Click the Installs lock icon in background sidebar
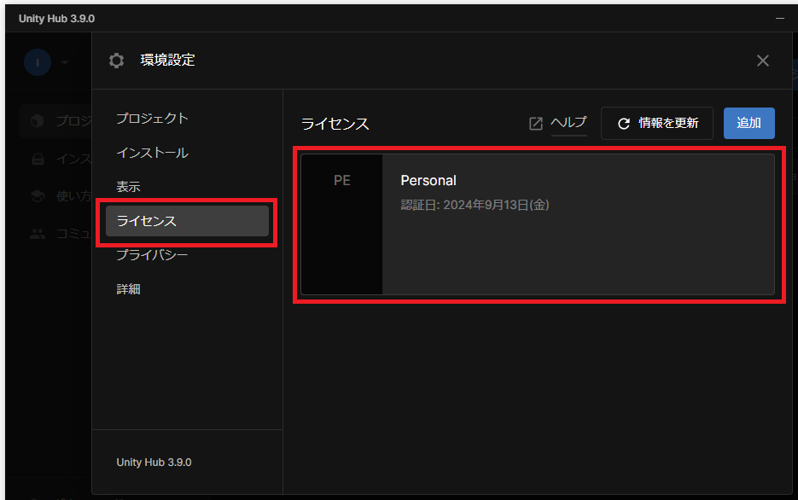This screenshot has width=798, height=500. [38, 159]
